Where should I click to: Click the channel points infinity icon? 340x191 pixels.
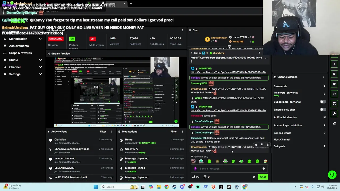click(195, 177)
